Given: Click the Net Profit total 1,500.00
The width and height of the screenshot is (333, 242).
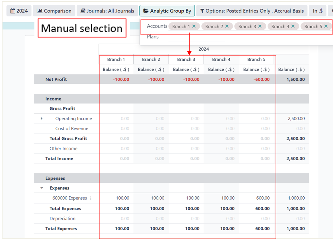Looking at the screenshot, I should pyautogui.click(x=296, y=80).
